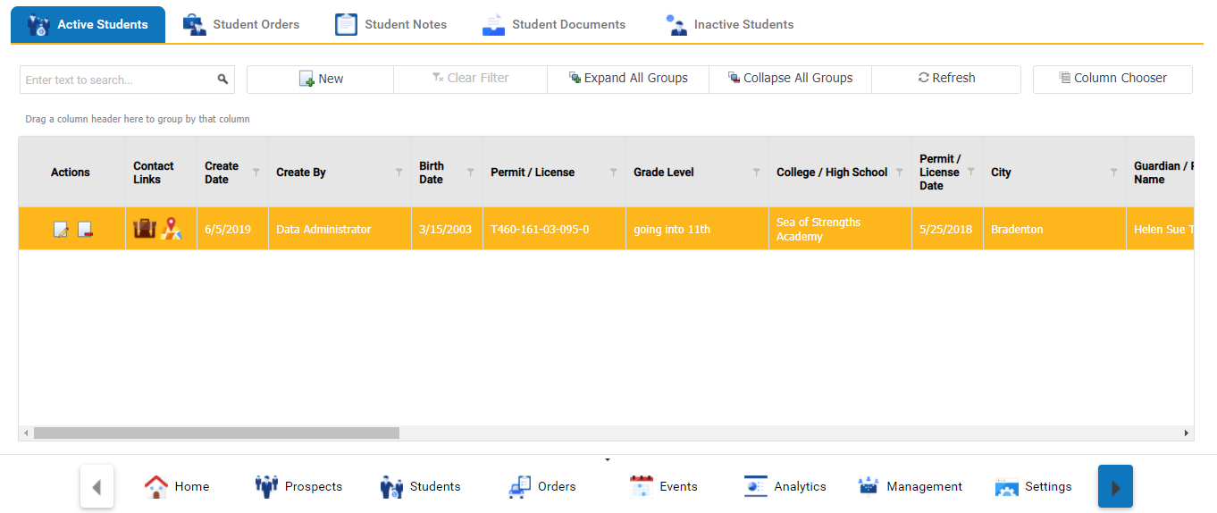
Task: Click the Settings icon in bottom navigation
Action: pyautogui.click(x=1007, y=487)
